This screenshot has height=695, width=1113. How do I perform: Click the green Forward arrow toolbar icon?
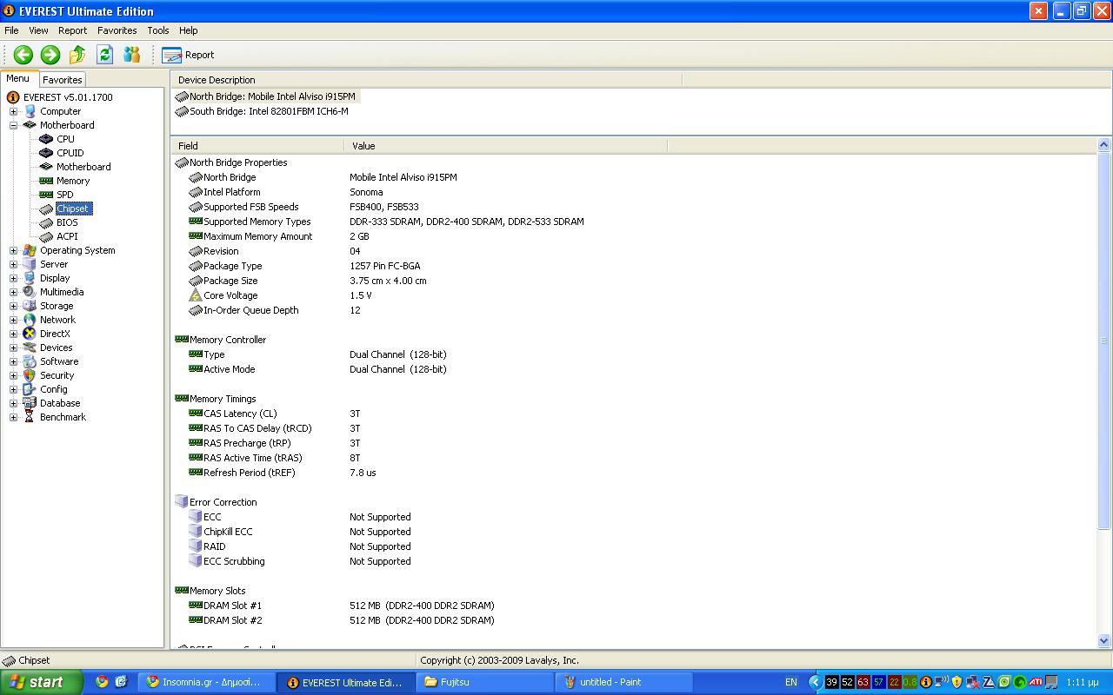click(x=50, y=55)
